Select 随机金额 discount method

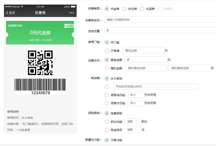point(107,68)
